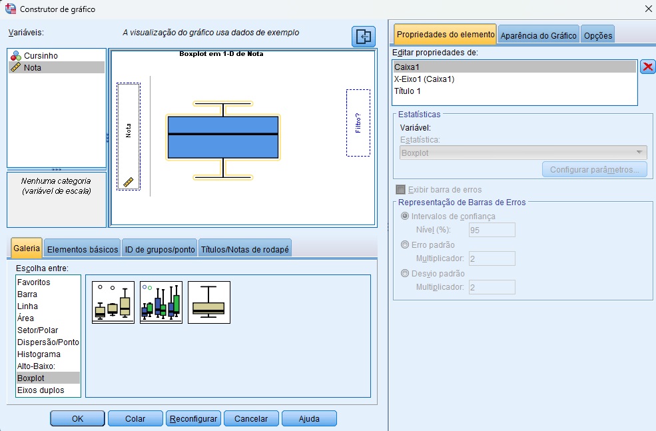Click the OK button
656x431 pixels.
pos(77,418)
